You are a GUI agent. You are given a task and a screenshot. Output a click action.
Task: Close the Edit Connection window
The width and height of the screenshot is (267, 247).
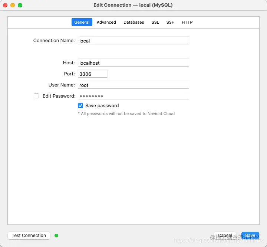(5, 5)
